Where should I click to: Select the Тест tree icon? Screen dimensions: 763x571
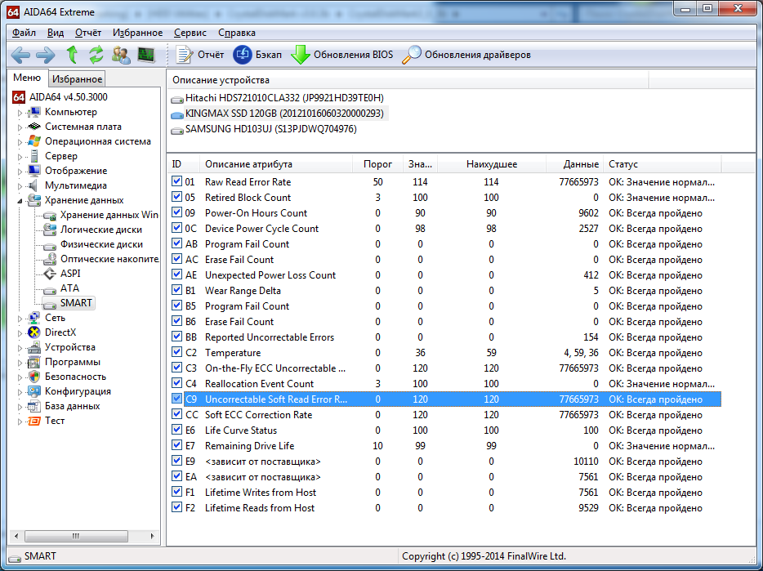pyautogui.click(x=34, y=421)
